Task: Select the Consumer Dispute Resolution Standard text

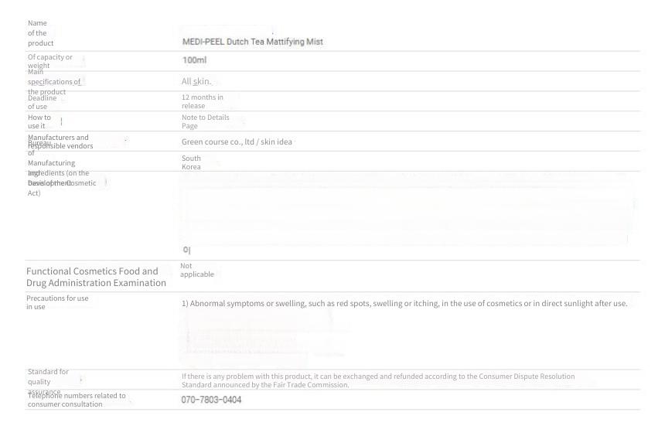Action: pos(378,380)
